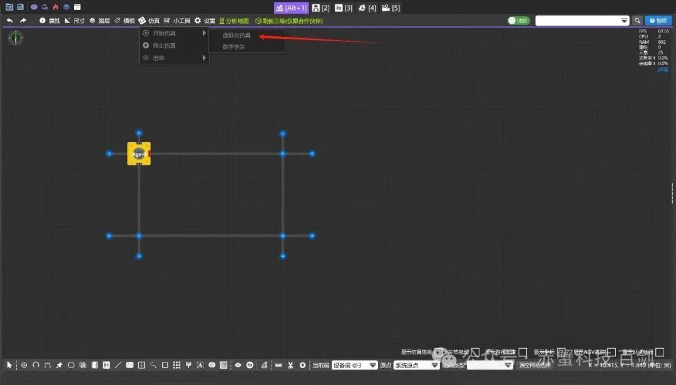Click the 分析地图 button
This screenshot has width=676, height=385.
tap(234, 21)
